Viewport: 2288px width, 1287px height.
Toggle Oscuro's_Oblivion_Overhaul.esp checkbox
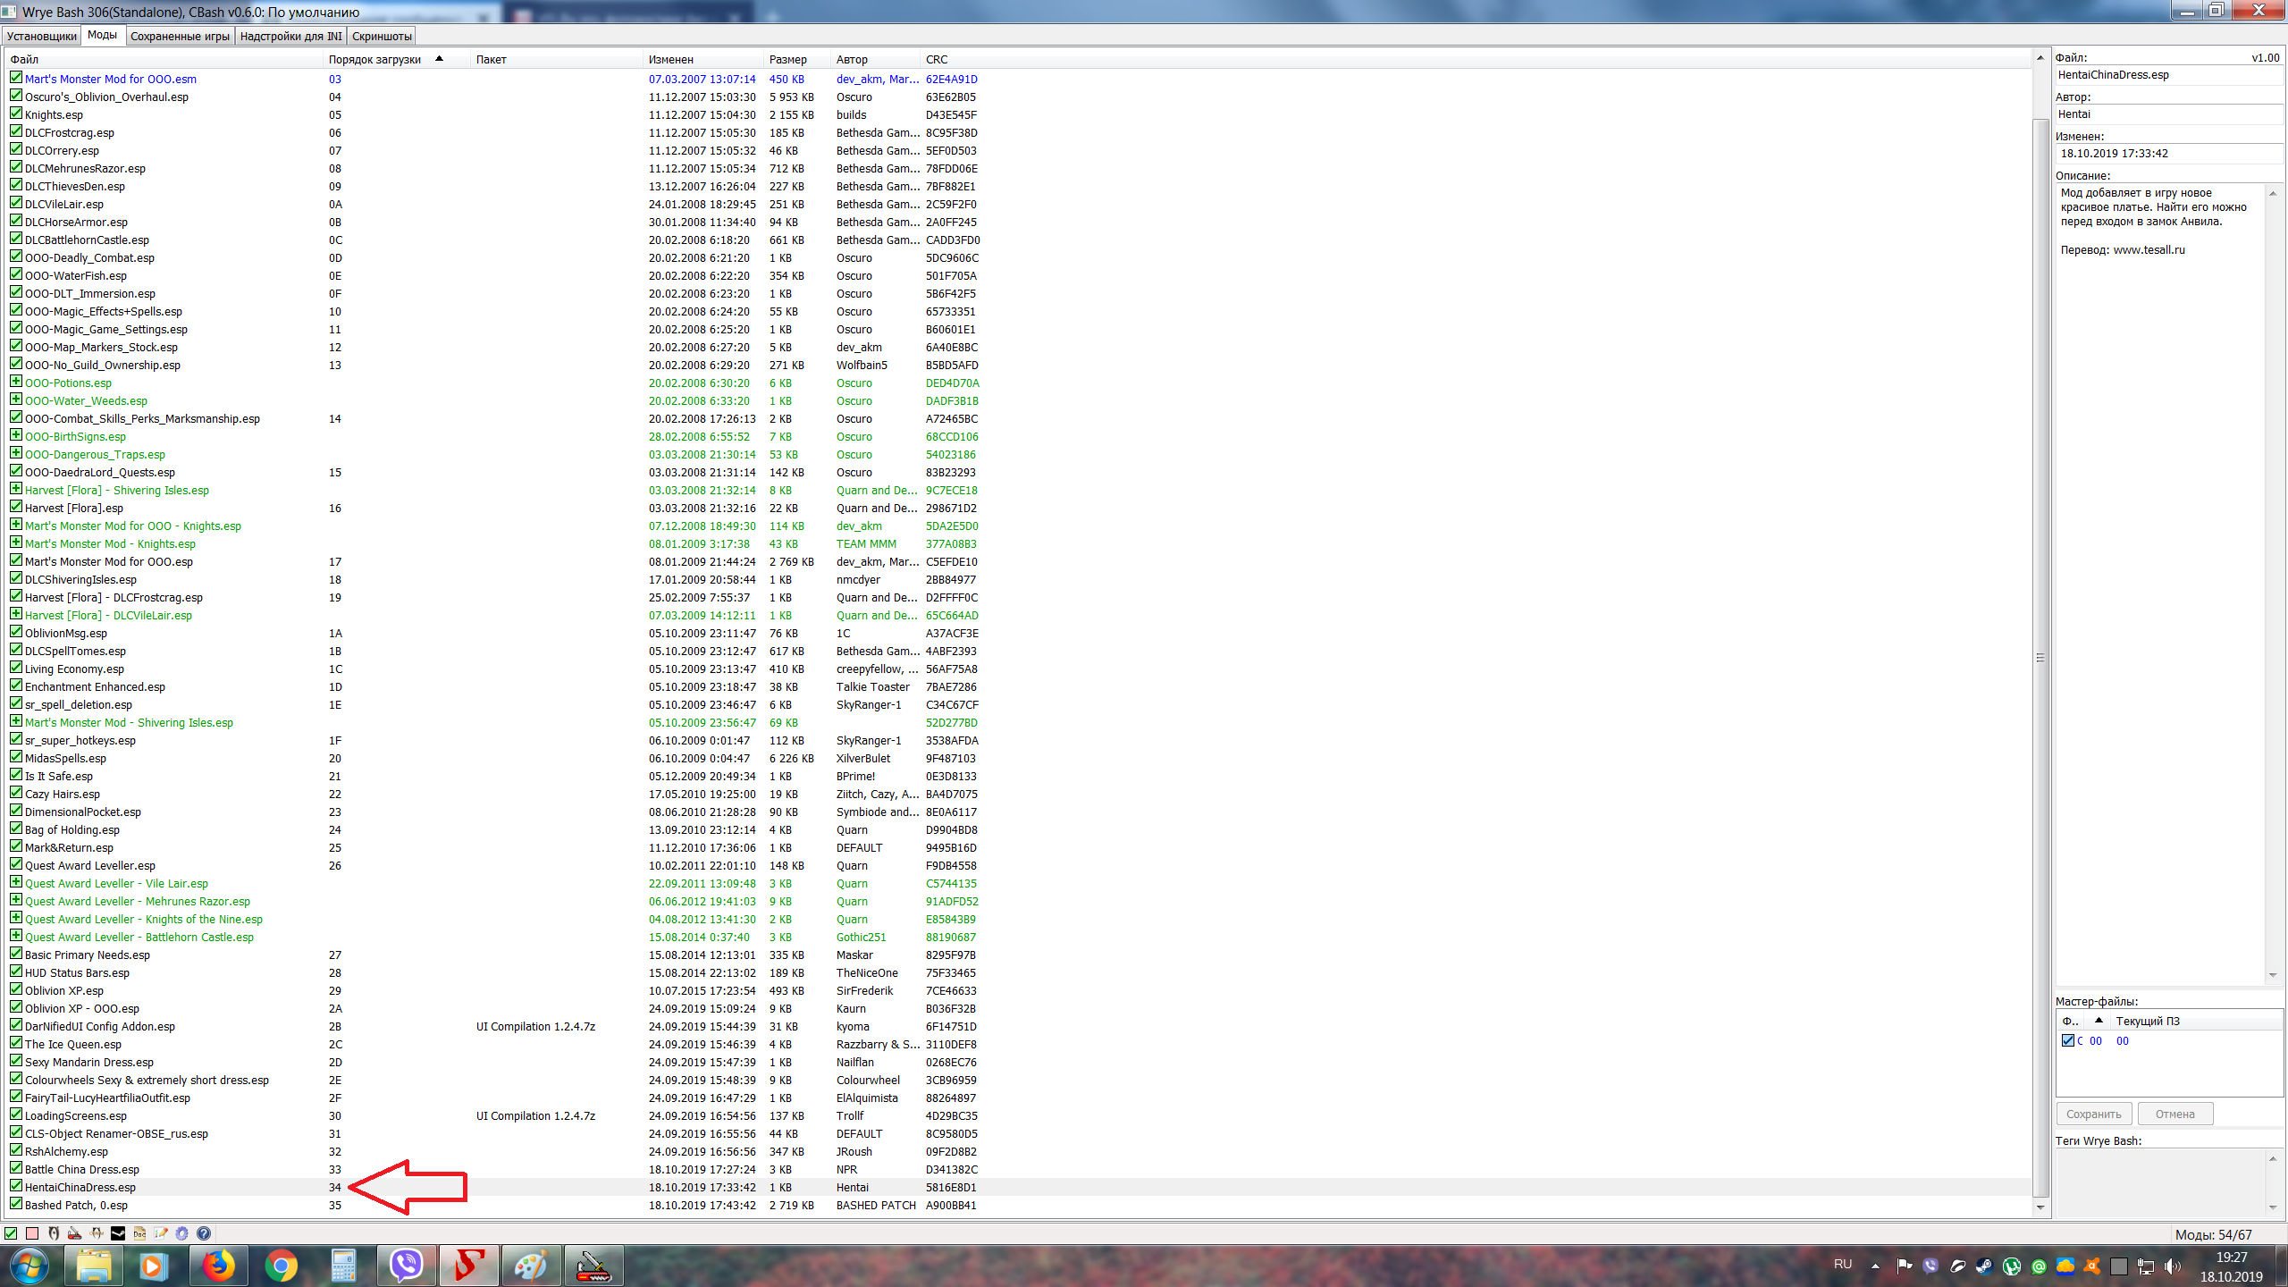(x=16, y=96)
